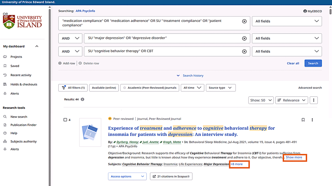Toggle the Academic (Peer-Reviewed) Journals filter
This screenshot has height=186, width=332.
[149, 88]
